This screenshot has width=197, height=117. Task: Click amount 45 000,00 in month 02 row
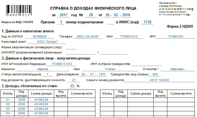[x=41, y=104]
